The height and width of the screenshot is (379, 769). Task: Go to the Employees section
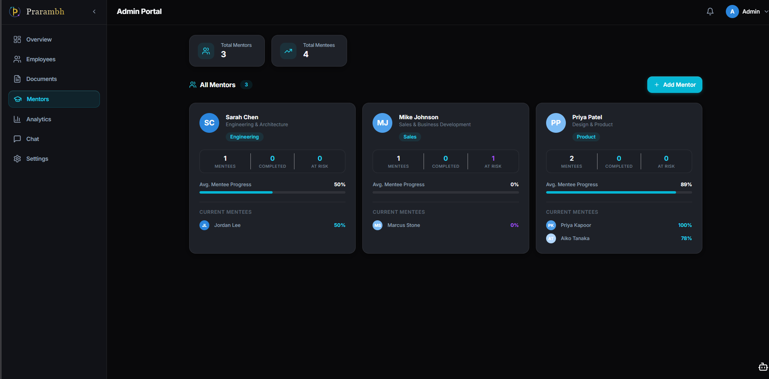(x=54, y=59)
